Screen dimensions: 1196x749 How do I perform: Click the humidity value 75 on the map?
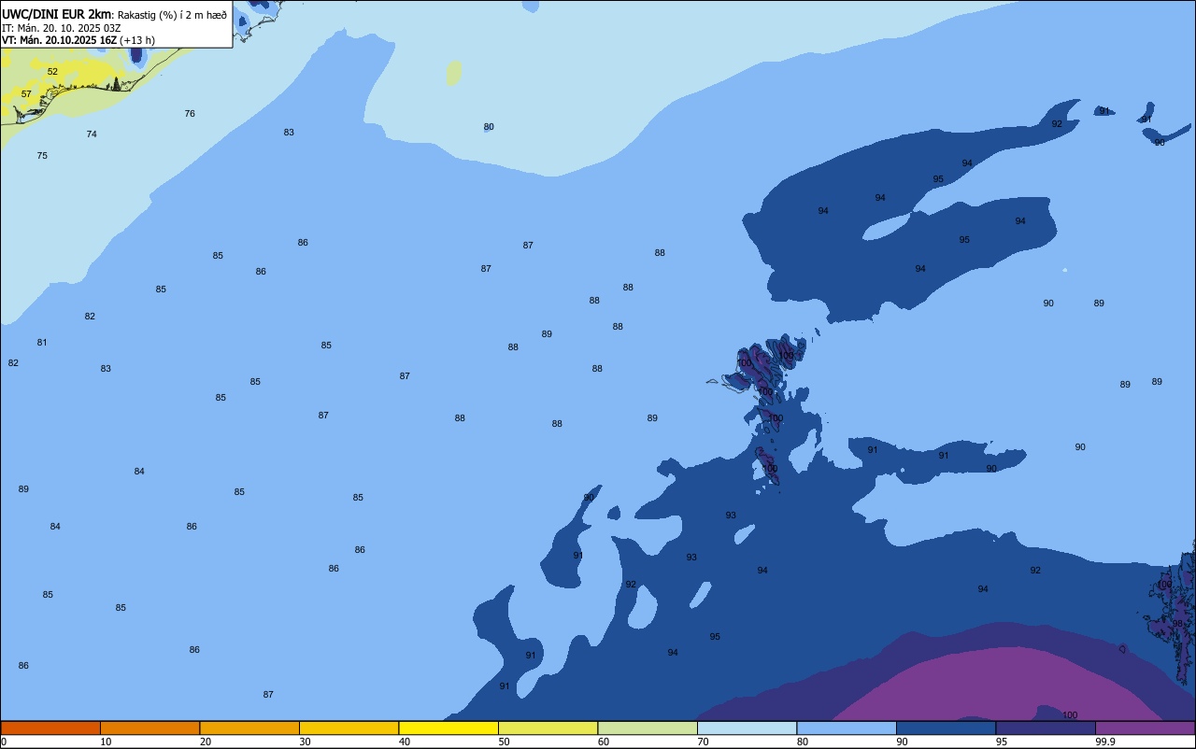point(42,156)
